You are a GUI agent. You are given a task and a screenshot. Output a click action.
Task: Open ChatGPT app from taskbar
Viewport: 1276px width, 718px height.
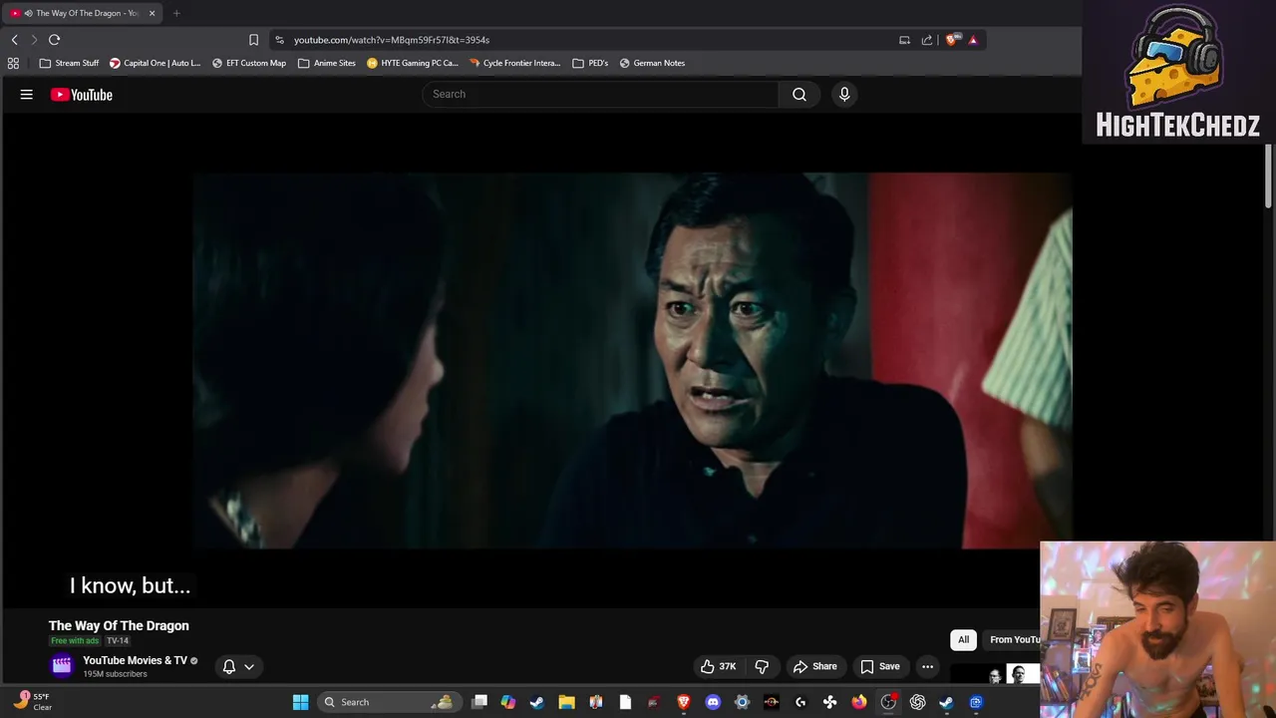pyautogui.click(x=917, y=702)
